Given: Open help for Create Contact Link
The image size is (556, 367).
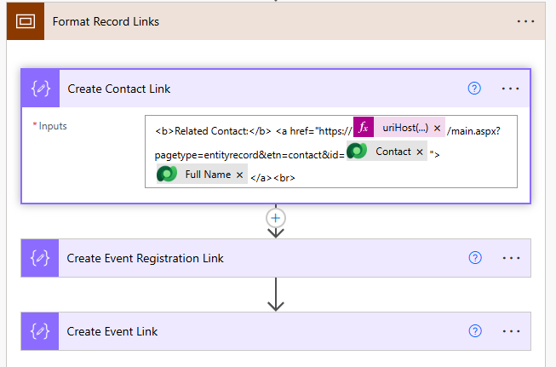Looking at the screenshot, I should click(x=475, y=89).
